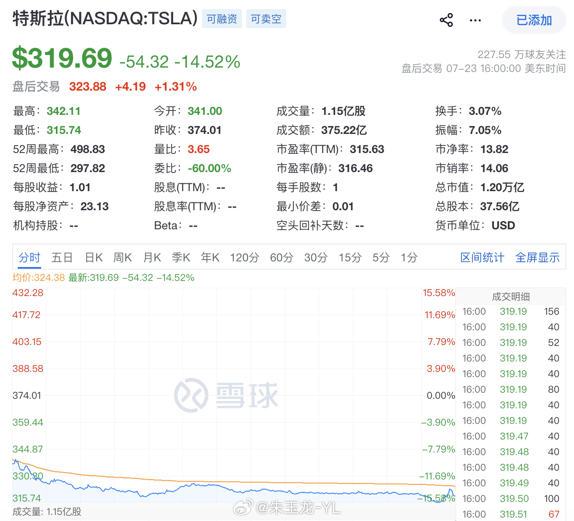Screen dimensions: 574x521
Task: Switch to the 120分 chart tab
Action: click(245, 257)
